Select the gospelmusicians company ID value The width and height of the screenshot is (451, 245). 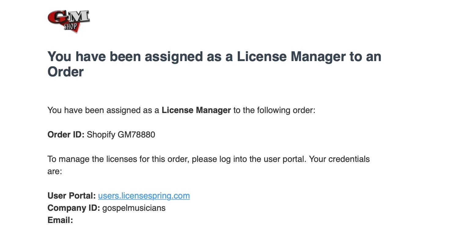134,208
